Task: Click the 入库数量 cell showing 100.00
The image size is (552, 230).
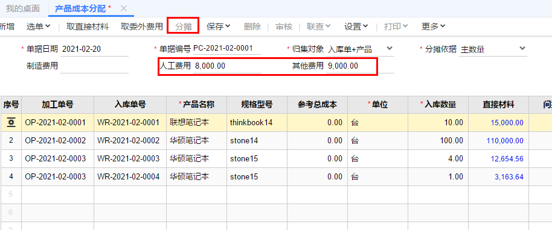Action: tap(438, 141)
